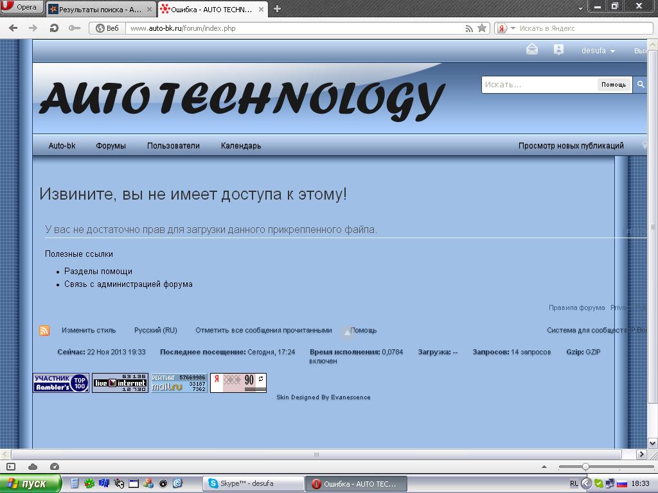658x493 pixels.
Task: Open the 'Правила форума' link
Action: [576, 307]
